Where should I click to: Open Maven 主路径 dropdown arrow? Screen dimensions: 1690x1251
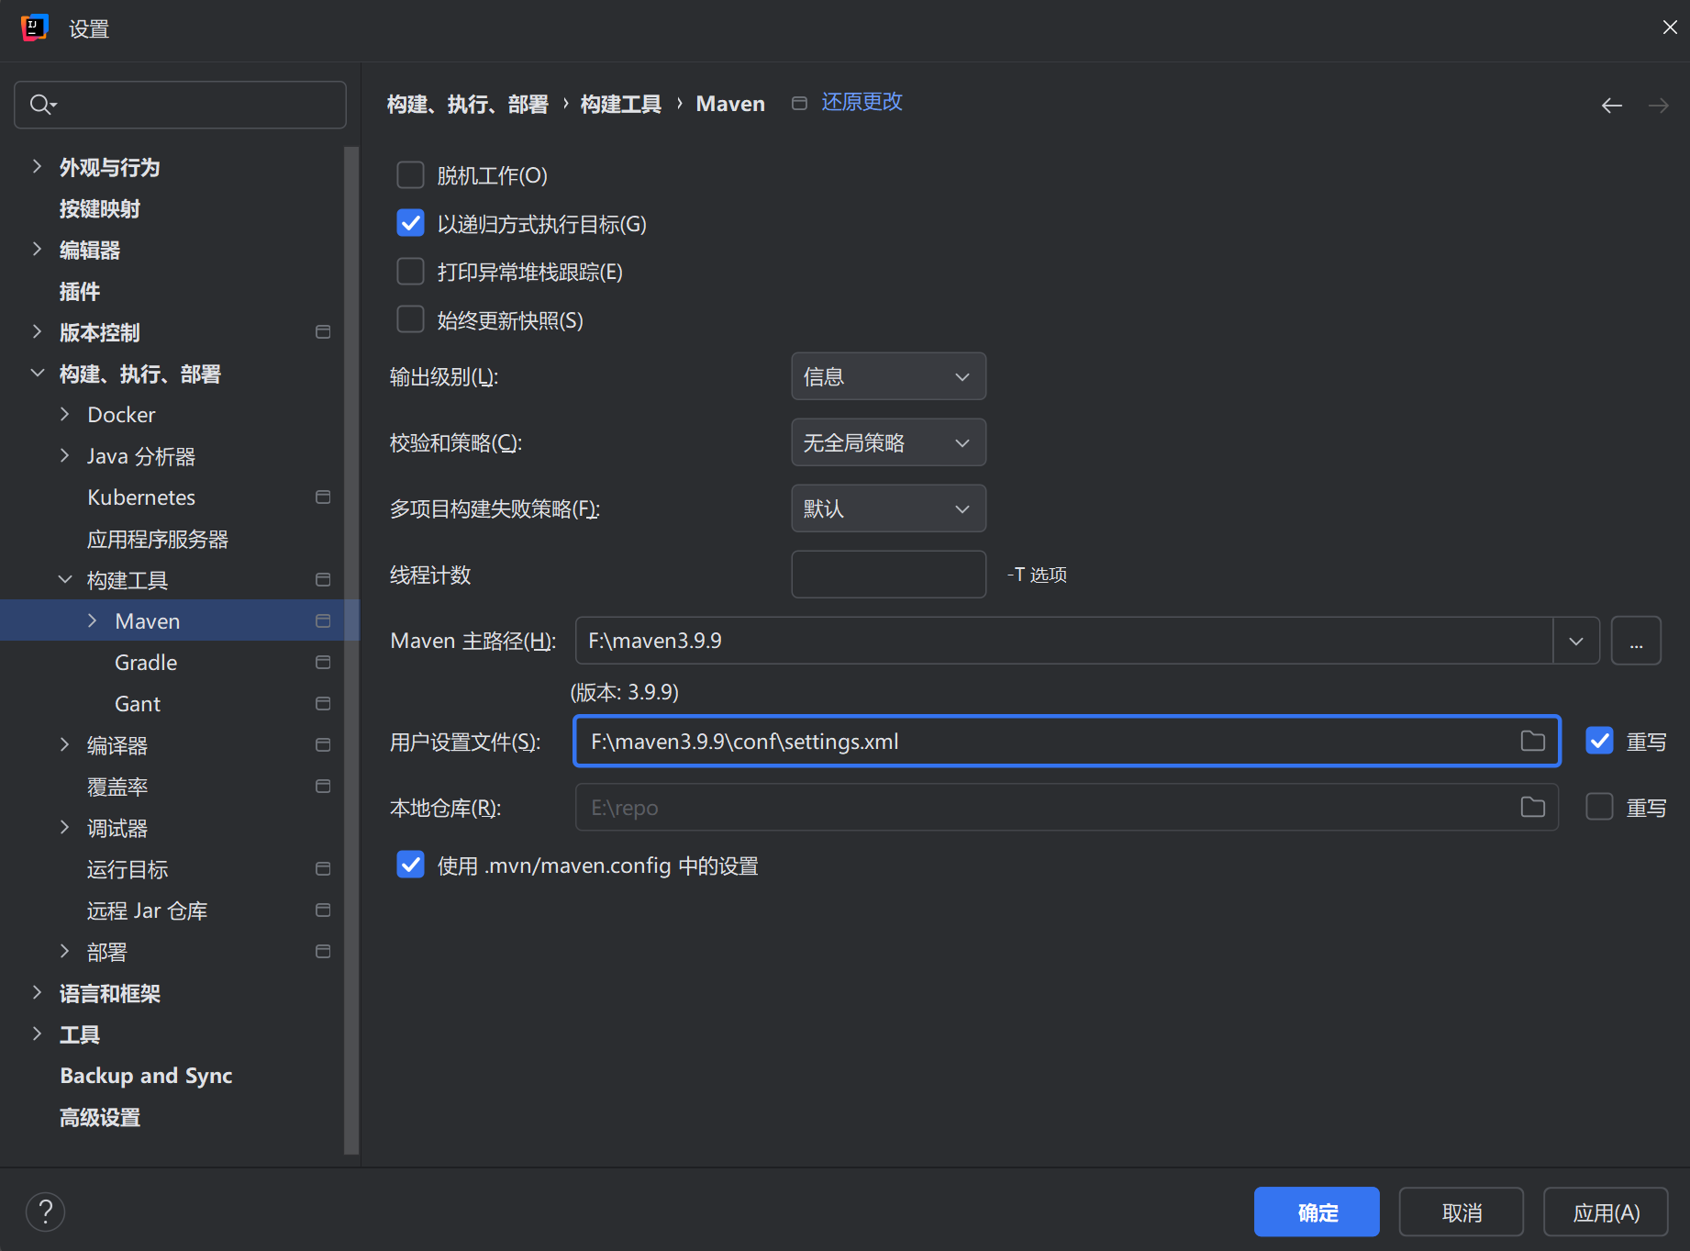(1576, 641)
